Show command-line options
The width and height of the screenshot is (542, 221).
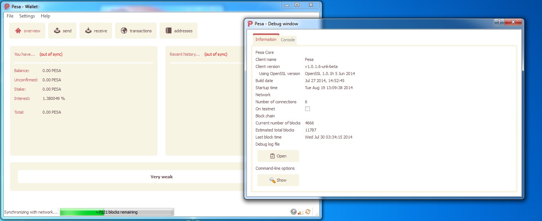click(278, 180)
